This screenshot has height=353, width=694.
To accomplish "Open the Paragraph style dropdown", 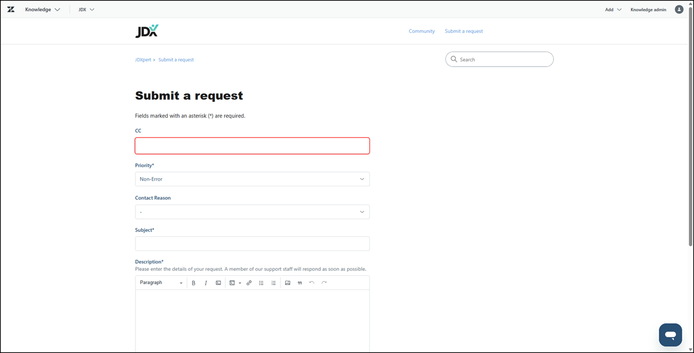I will pyautogui.click(x=161, y=283).
